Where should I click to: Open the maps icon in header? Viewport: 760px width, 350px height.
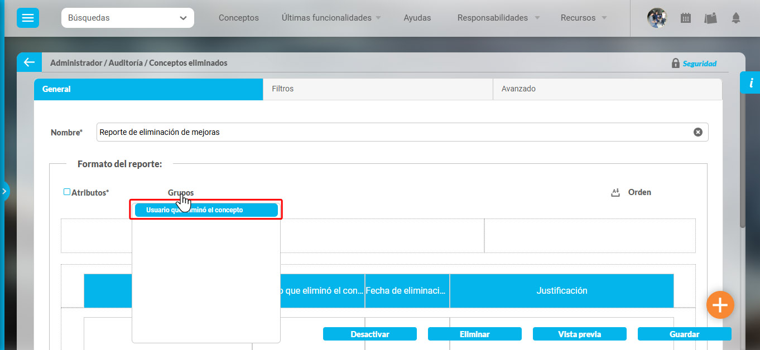(x=710, y=18)
